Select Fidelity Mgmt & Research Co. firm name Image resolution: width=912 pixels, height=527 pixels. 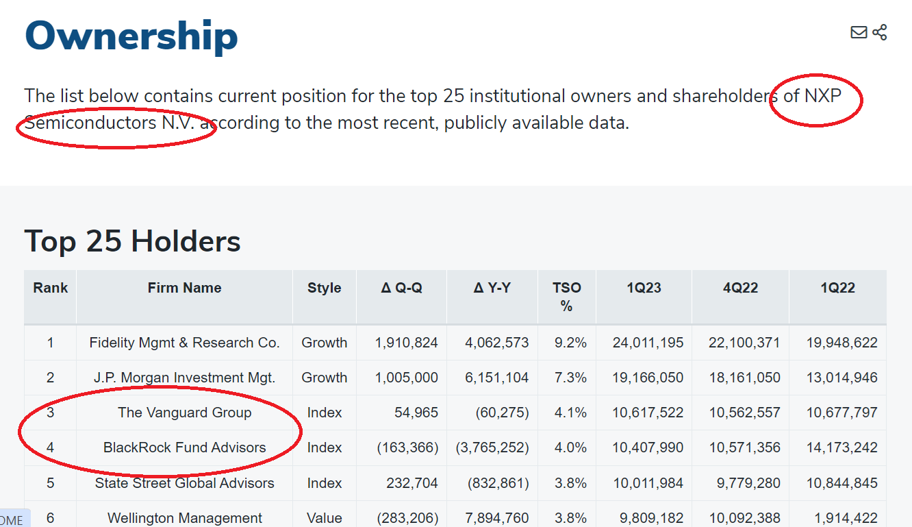coord(184,343)
